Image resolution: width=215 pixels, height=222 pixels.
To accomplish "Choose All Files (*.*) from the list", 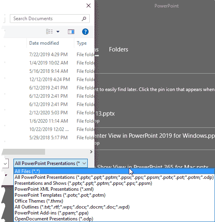I will click(114, 171).
